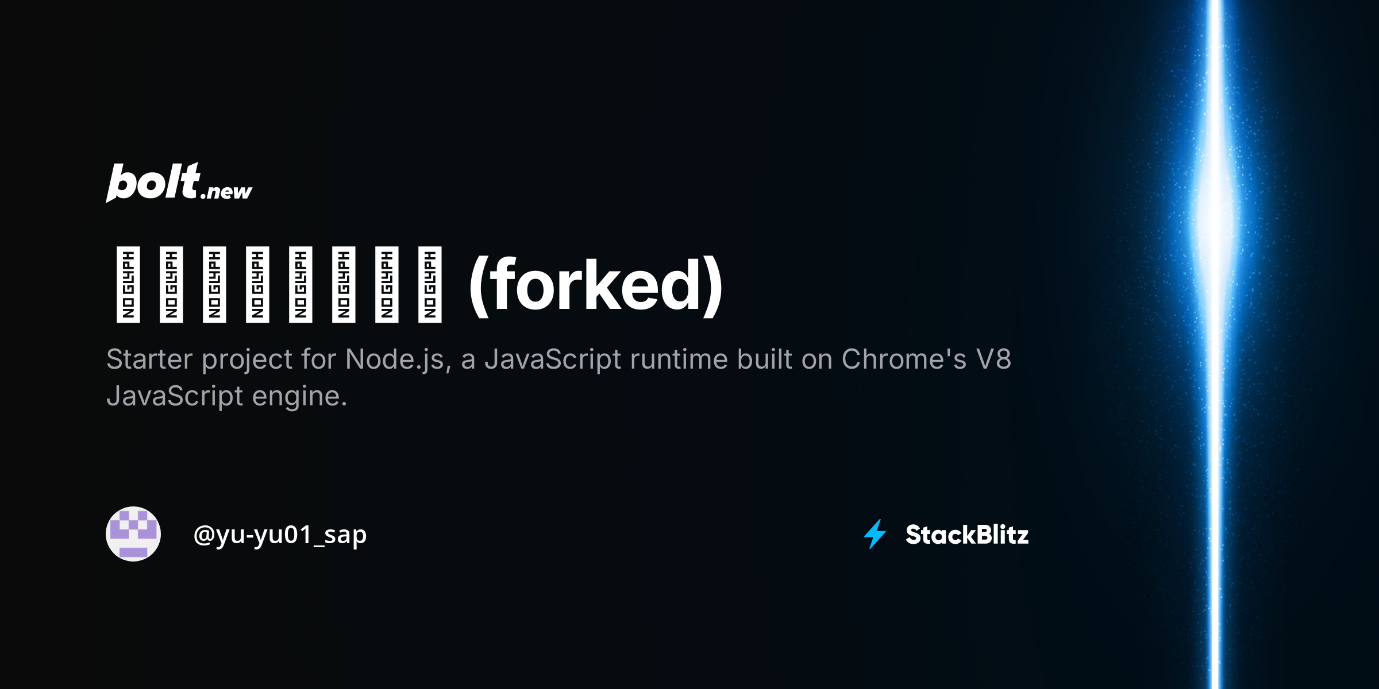Click the "JavaScript engine." description line

tap(227, 396)
